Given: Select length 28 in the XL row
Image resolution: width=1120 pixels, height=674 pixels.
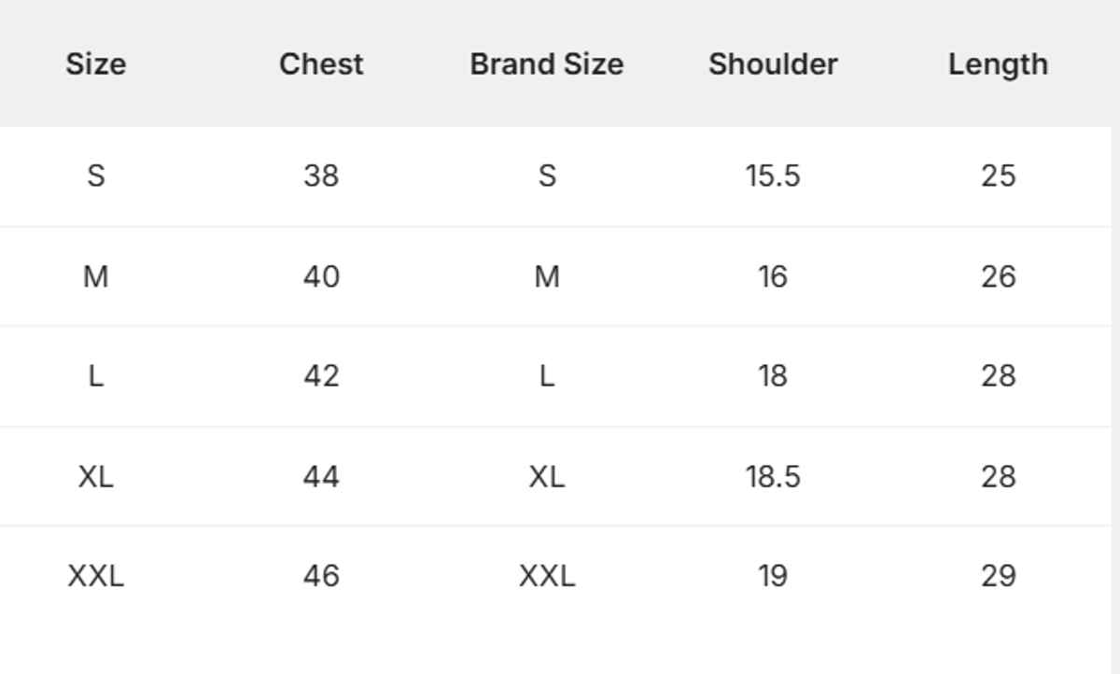Looking at the screenshot, I should click(x=998, y=477).
